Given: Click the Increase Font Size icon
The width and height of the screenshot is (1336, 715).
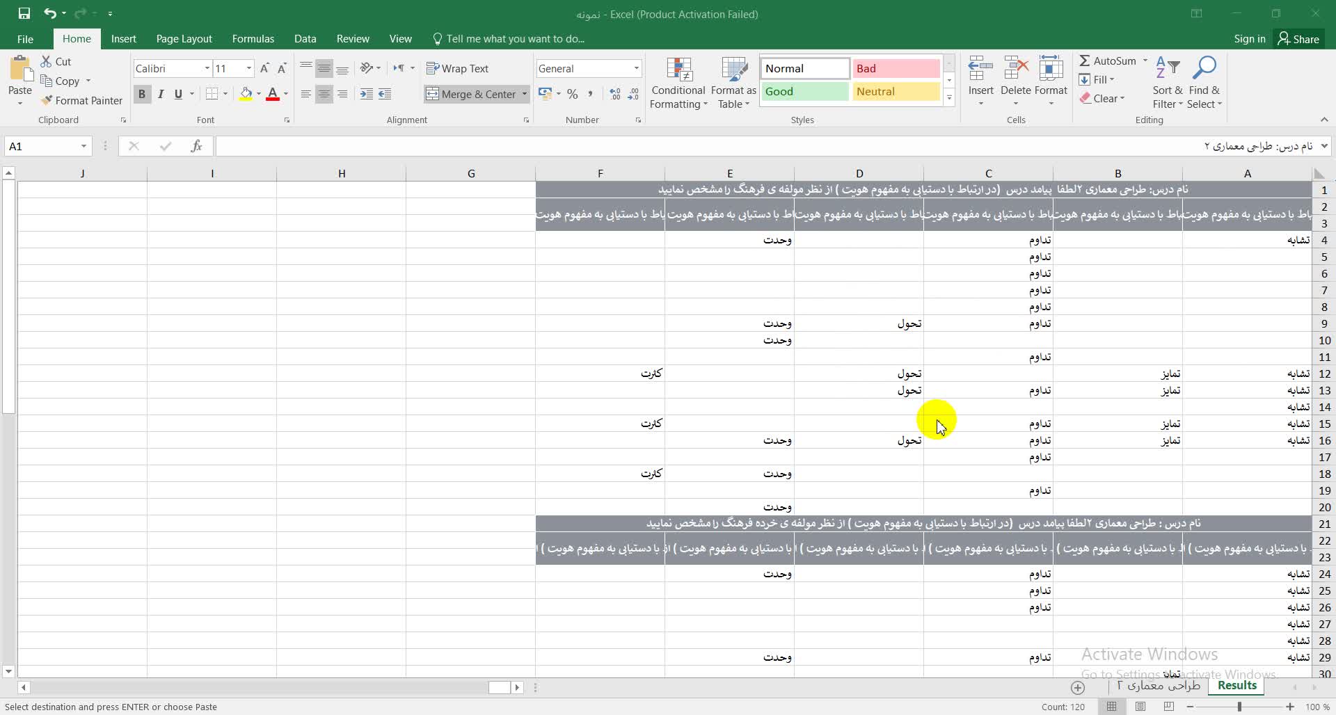Looking at the screenshot, I should click(x=264, y=68).
